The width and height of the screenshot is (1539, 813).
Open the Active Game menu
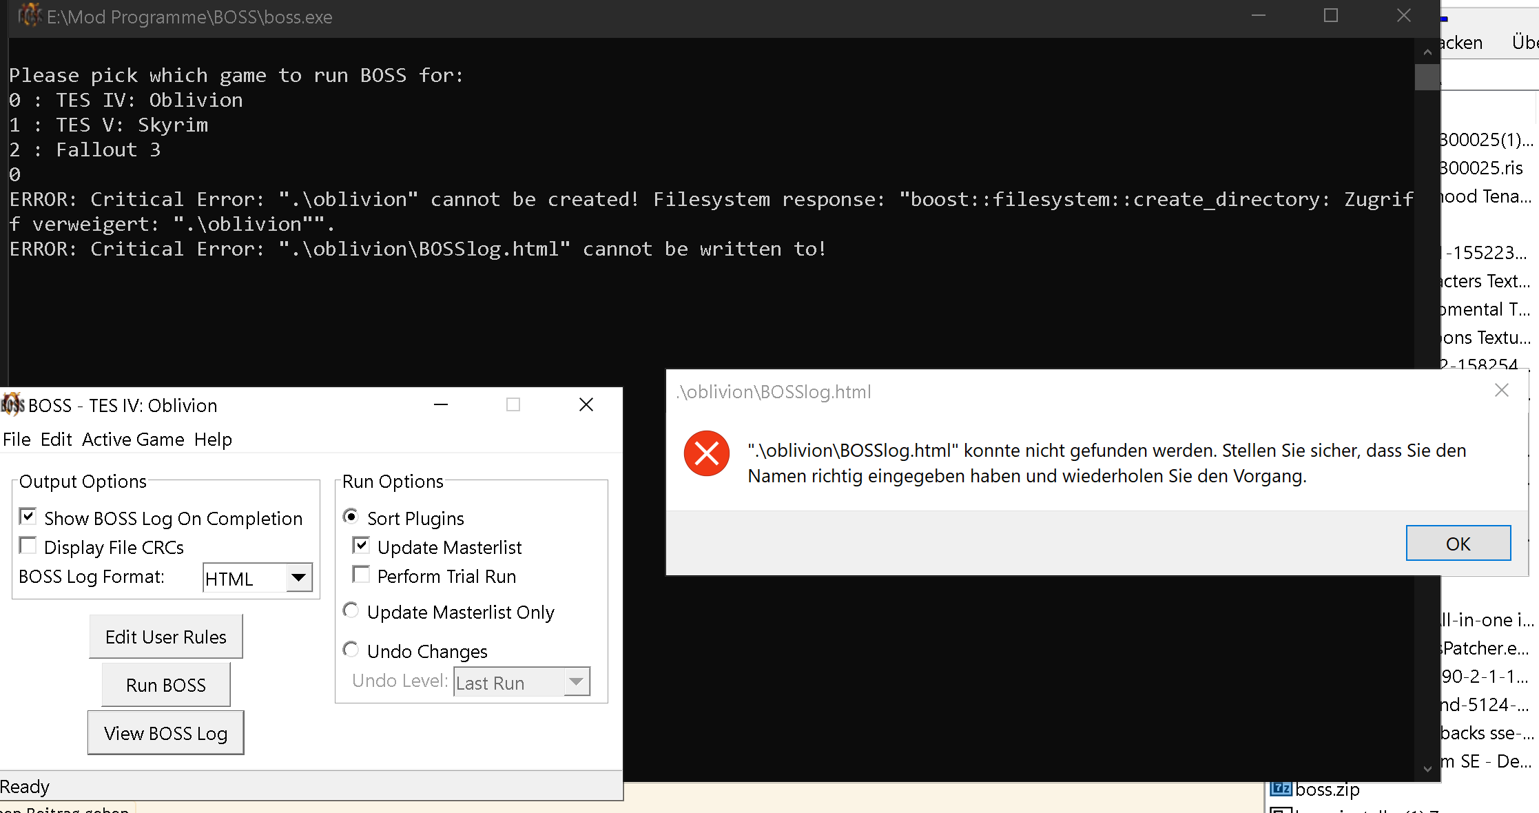pos(133,440)
